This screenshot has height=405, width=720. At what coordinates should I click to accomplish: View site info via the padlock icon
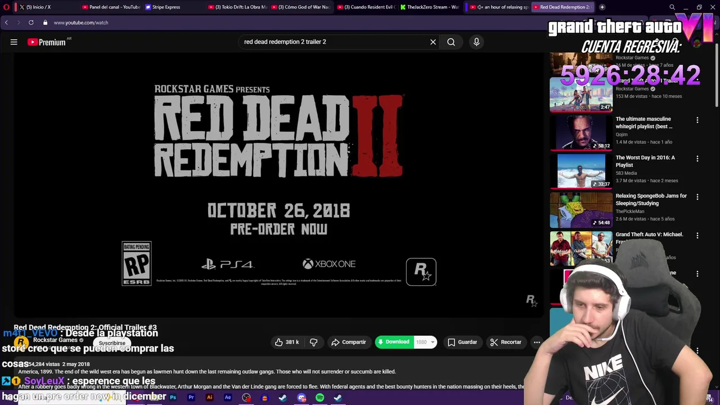coord(46,22)
